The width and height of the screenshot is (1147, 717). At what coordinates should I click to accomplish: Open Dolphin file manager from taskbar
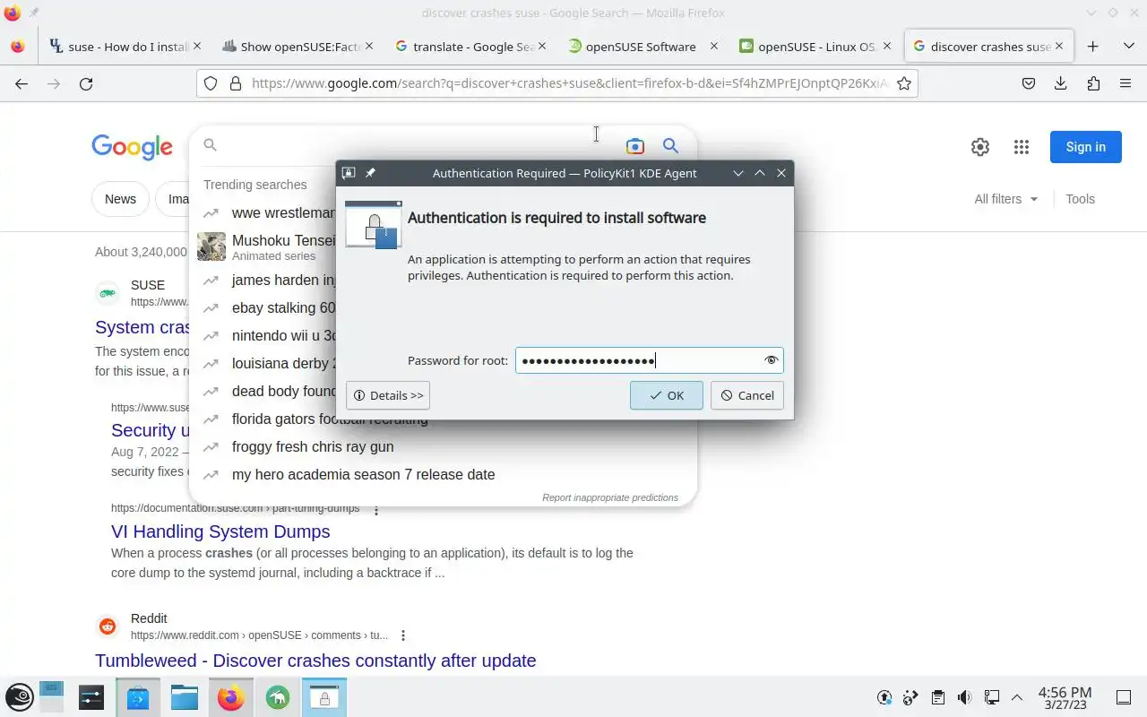[x=185, y=696]
